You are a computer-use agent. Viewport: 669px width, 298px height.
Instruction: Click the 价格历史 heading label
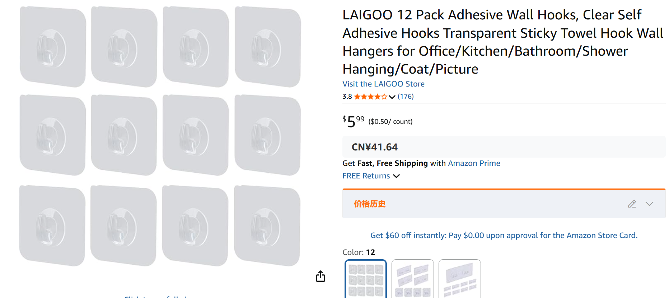(370, 204)
